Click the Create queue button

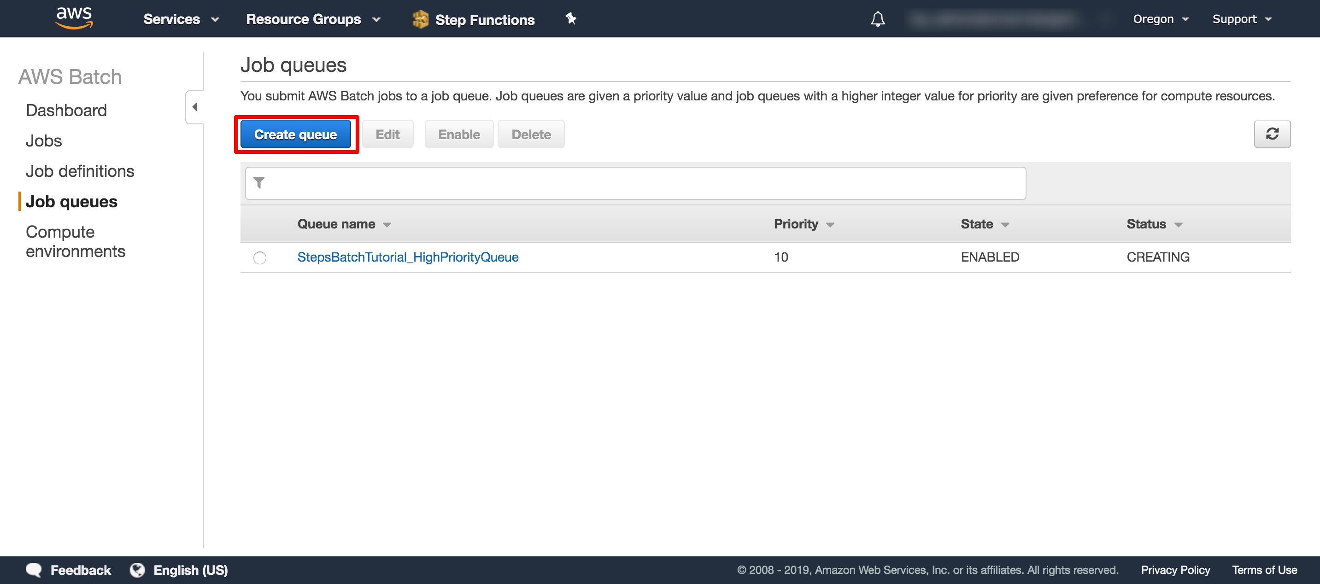click(x=296, y=134)
